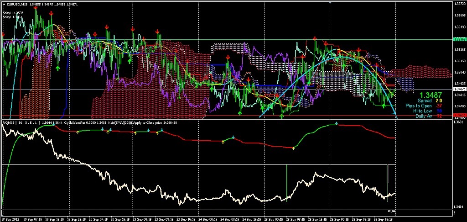
Task: Click the Spread label text
Action: [x=425, y=101]
